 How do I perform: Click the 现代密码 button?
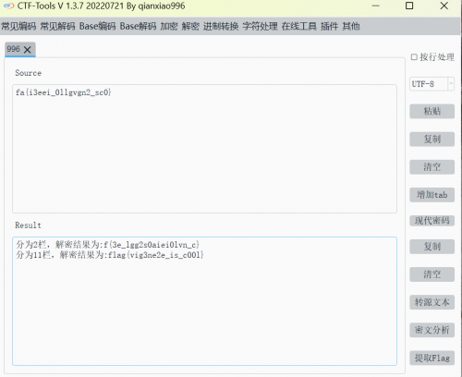click(x=432, y=221)
